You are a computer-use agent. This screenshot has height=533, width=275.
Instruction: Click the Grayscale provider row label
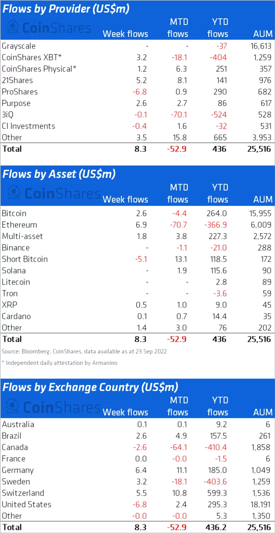[19, 46]
